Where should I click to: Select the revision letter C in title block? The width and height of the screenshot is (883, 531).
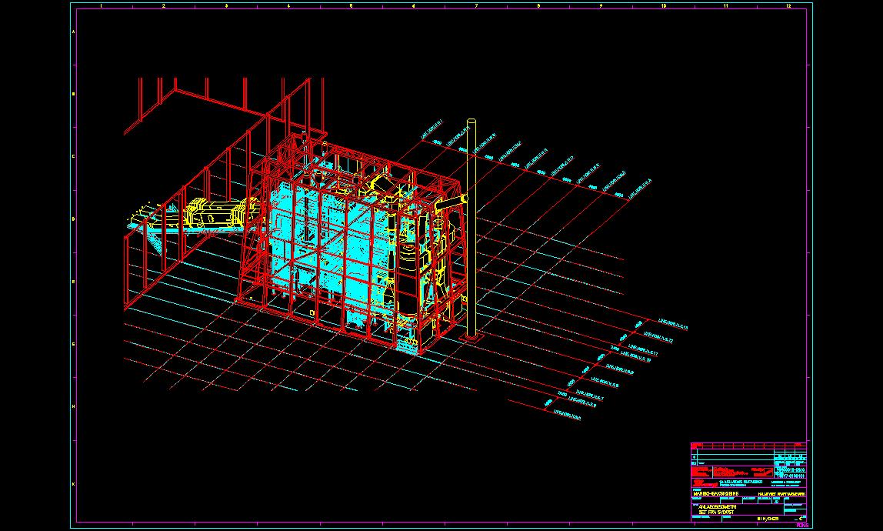pos(801,519)
